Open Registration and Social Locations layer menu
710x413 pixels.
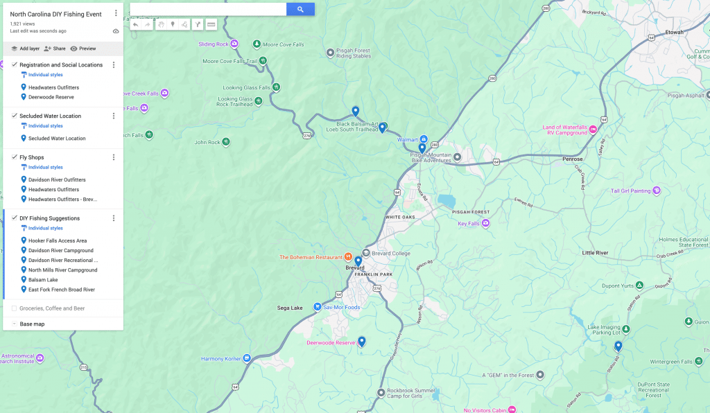point(114,64)
